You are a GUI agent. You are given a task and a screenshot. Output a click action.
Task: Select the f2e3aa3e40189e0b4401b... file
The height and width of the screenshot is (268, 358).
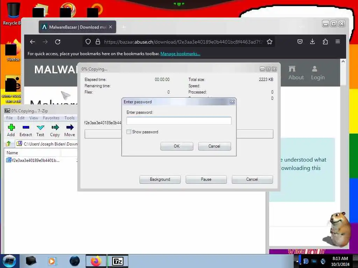pyautogui.click(x=33, y=160)
